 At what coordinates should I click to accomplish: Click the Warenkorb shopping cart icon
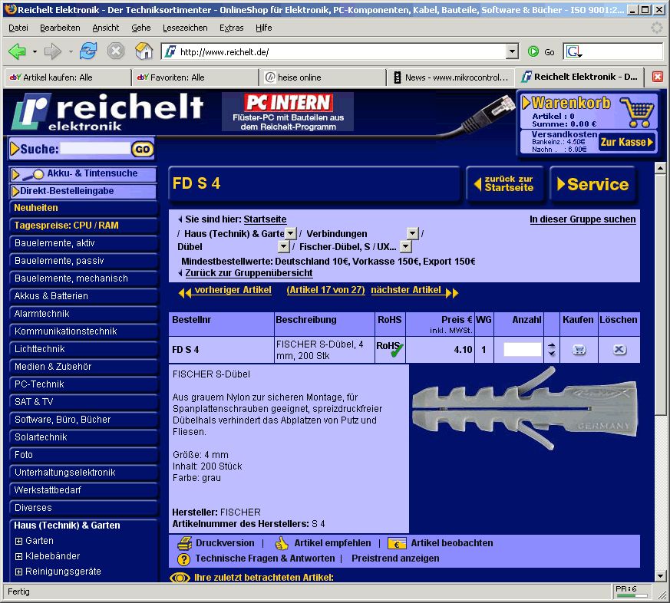[x=637, y=111]
